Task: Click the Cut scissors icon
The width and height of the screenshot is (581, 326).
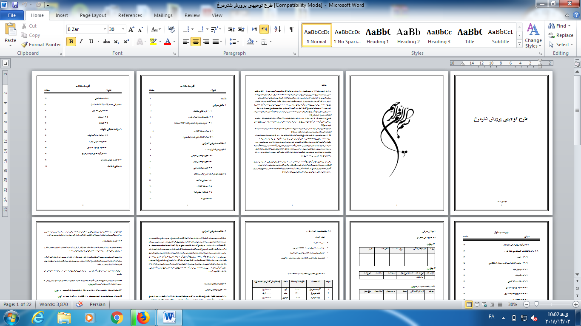Action: [x=25, y=26]
